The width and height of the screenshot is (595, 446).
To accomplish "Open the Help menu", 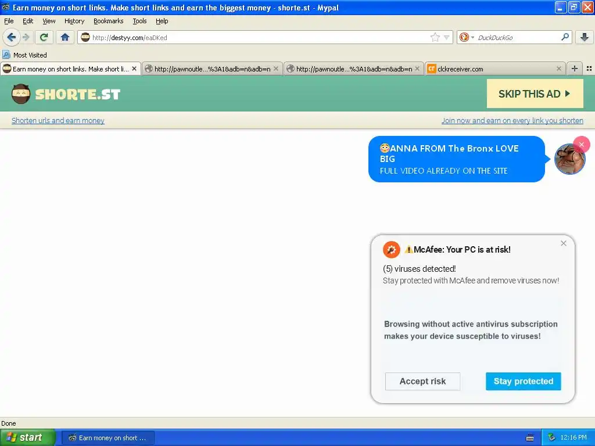I will coord(162,21).
